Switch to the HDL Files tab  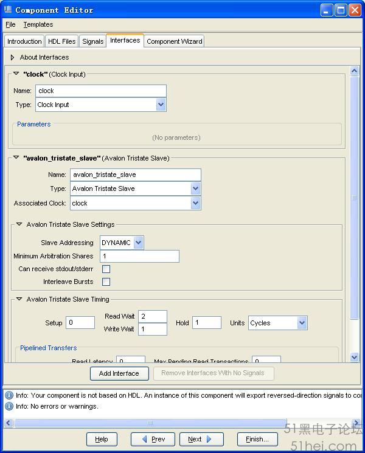tap(61, 41)
